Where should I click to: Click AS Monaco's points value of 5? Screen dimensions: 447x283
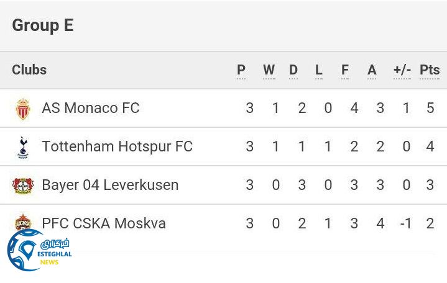430,108
